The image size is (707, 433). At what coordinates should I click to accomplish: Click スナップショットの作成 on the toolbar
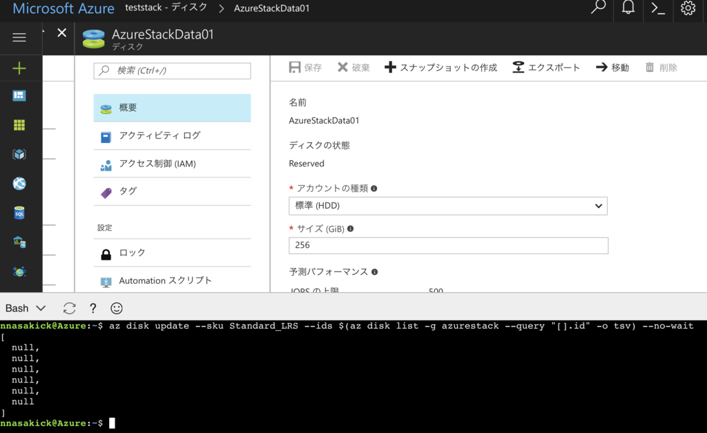(x=440, y=67)
